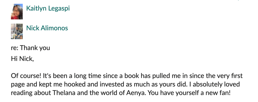
Task: Click Nick Alimonos's avatar image
Action: pyautogui.click(x=17, y=31)
